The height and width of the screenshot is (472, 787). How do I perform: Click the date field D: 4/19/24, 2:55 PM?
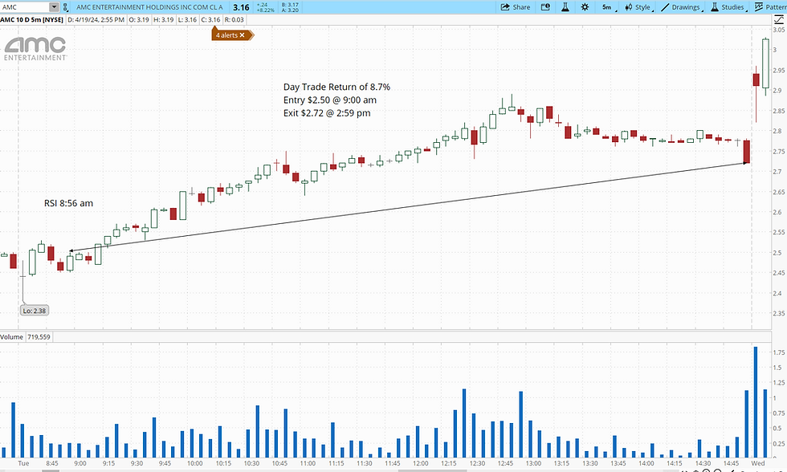[x=96, y=19]
